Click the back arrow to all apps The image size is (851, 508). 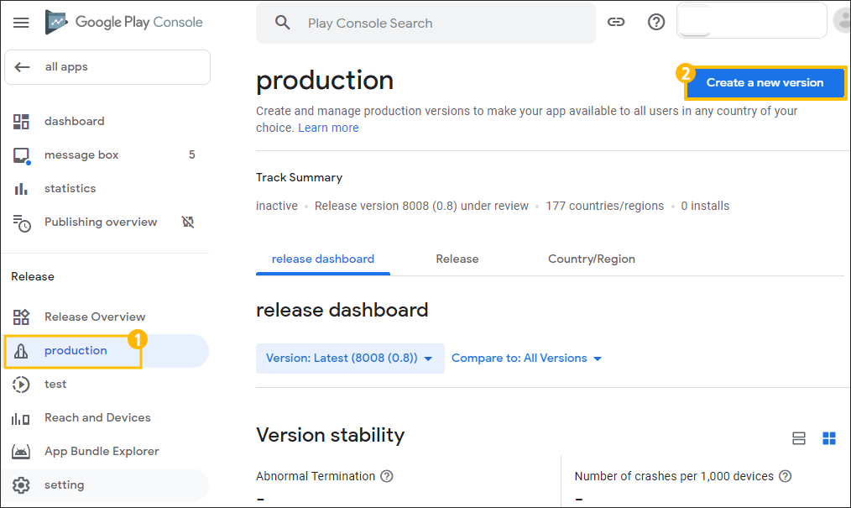point(23,67)
